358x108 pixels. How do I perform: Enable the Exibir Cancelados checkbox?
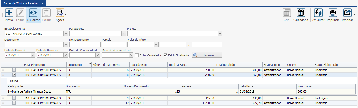tap(137, 55)
